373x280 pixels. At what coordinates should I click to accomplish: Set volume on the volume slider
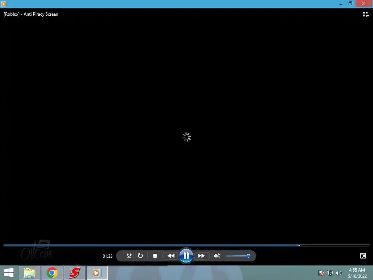click(x=238, y=256)
